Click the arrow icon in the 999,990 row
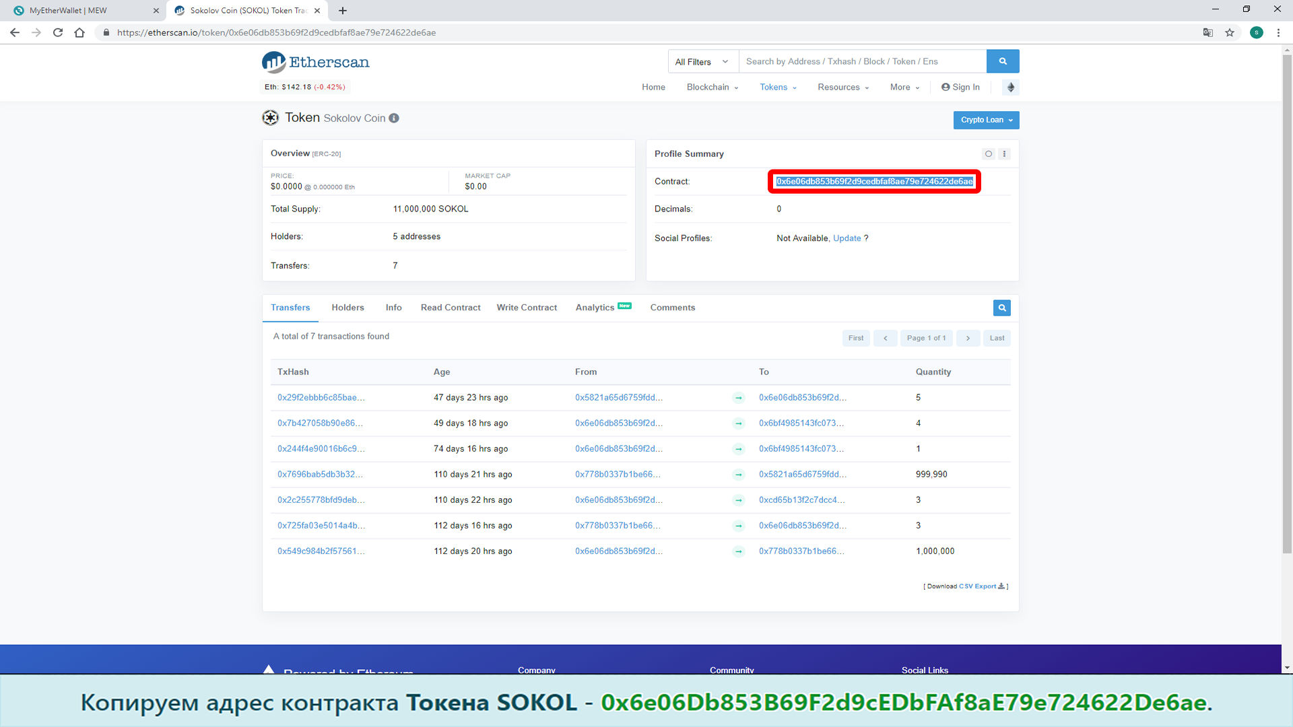The width and height of the screenshot is (1293, 727). (x=739, y=475)
